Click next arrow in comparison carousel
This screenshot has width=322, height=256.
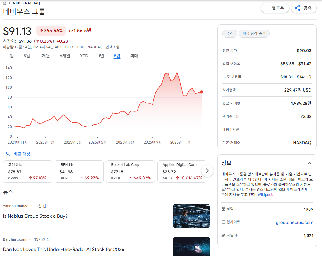(x=207, y=171)
